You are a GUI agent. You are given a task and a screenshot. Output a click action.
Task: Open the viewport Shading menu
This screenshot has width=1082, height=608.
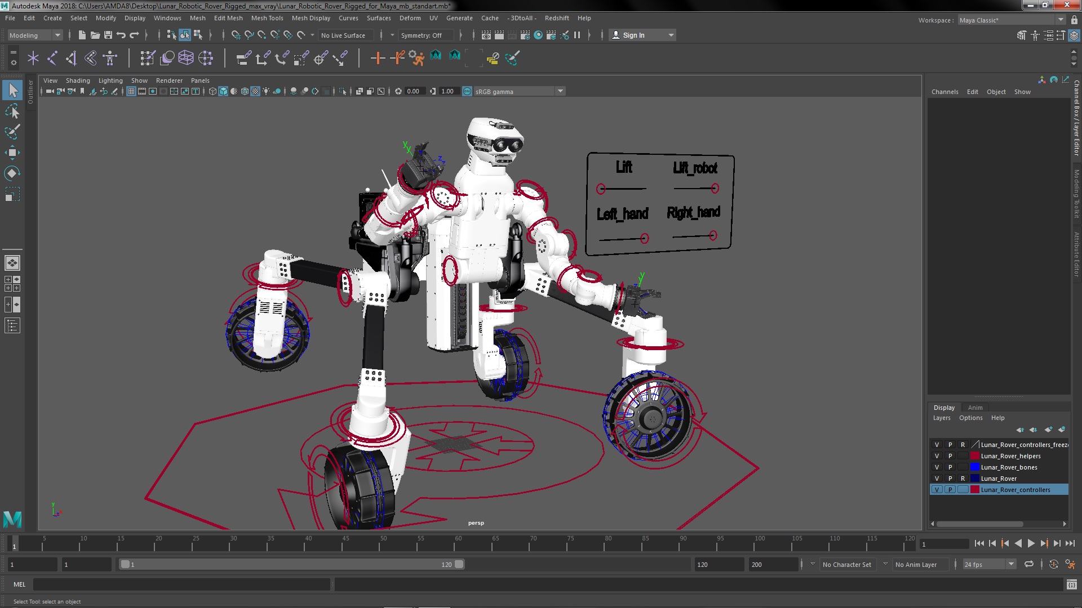[78, 81]
